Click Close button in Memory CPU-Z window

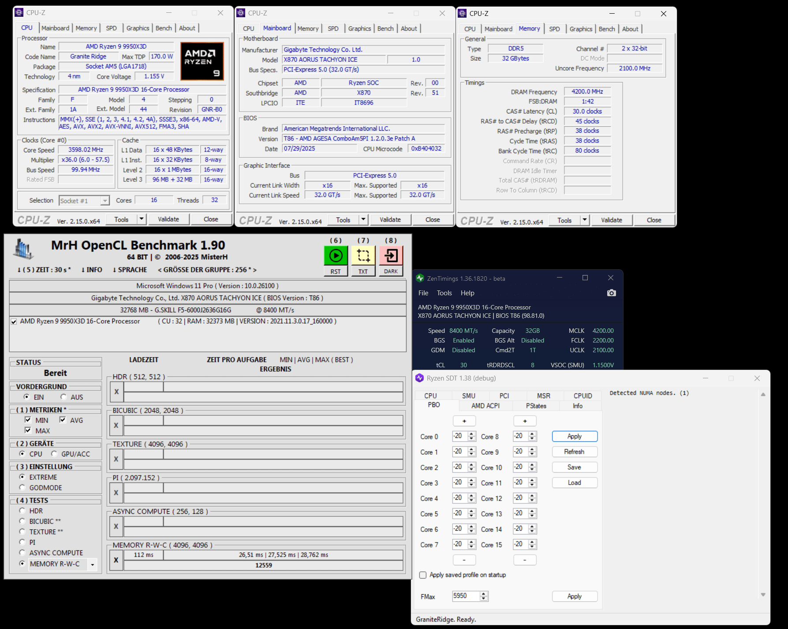(654, 220)
